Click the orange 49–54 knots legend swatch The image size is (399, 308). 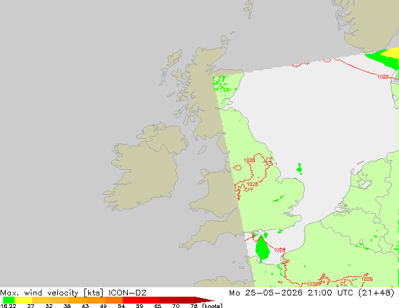click(x=114, y=300)
